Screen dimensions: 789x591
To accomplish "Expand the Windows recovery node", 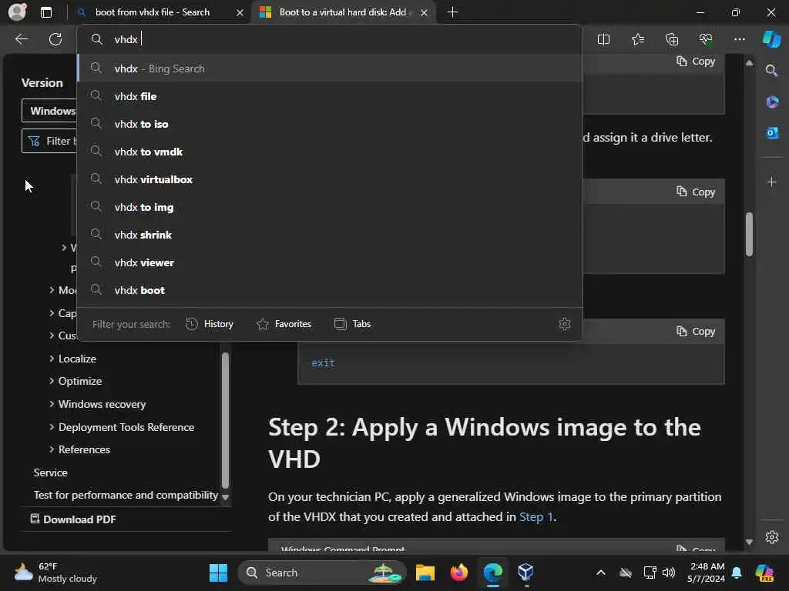I will [52, 404].
